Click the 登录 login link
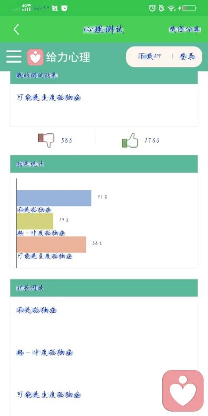The image size is (208, 416). 187,56
